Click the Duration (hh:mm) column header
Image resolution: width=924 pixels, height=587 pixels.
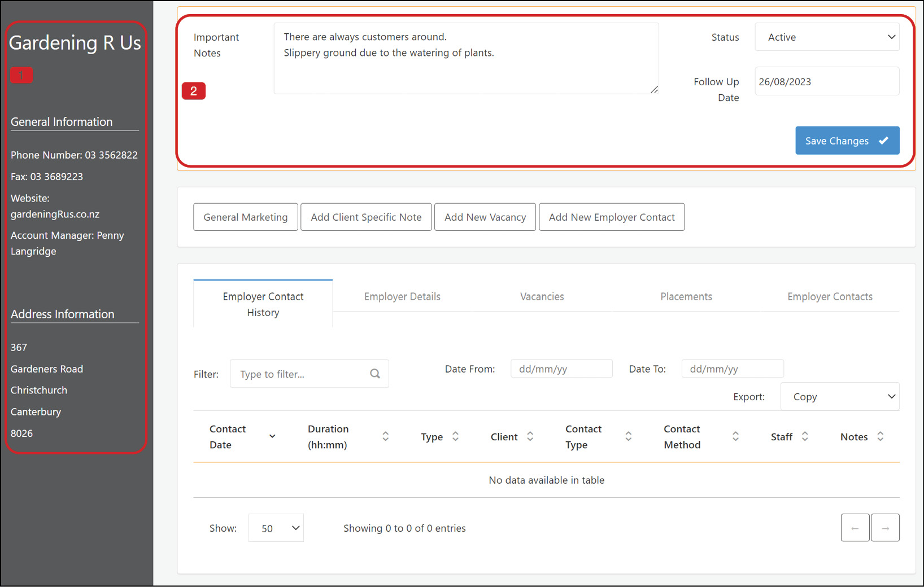(328, 437)
